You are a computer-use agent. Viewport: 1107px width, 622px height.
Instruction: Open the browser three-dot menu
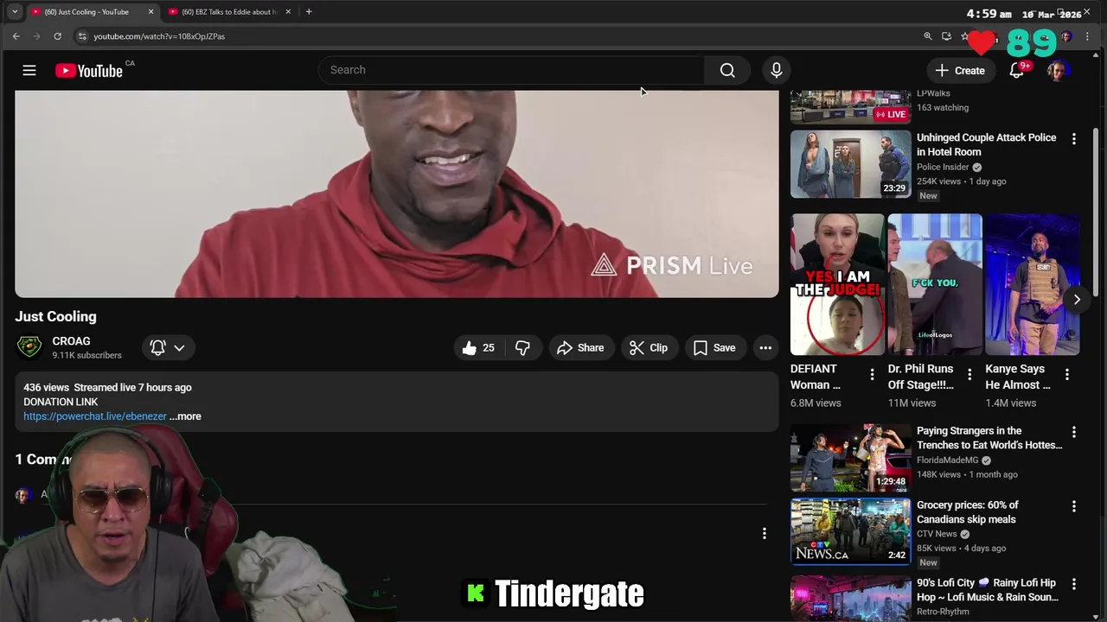1088,36
